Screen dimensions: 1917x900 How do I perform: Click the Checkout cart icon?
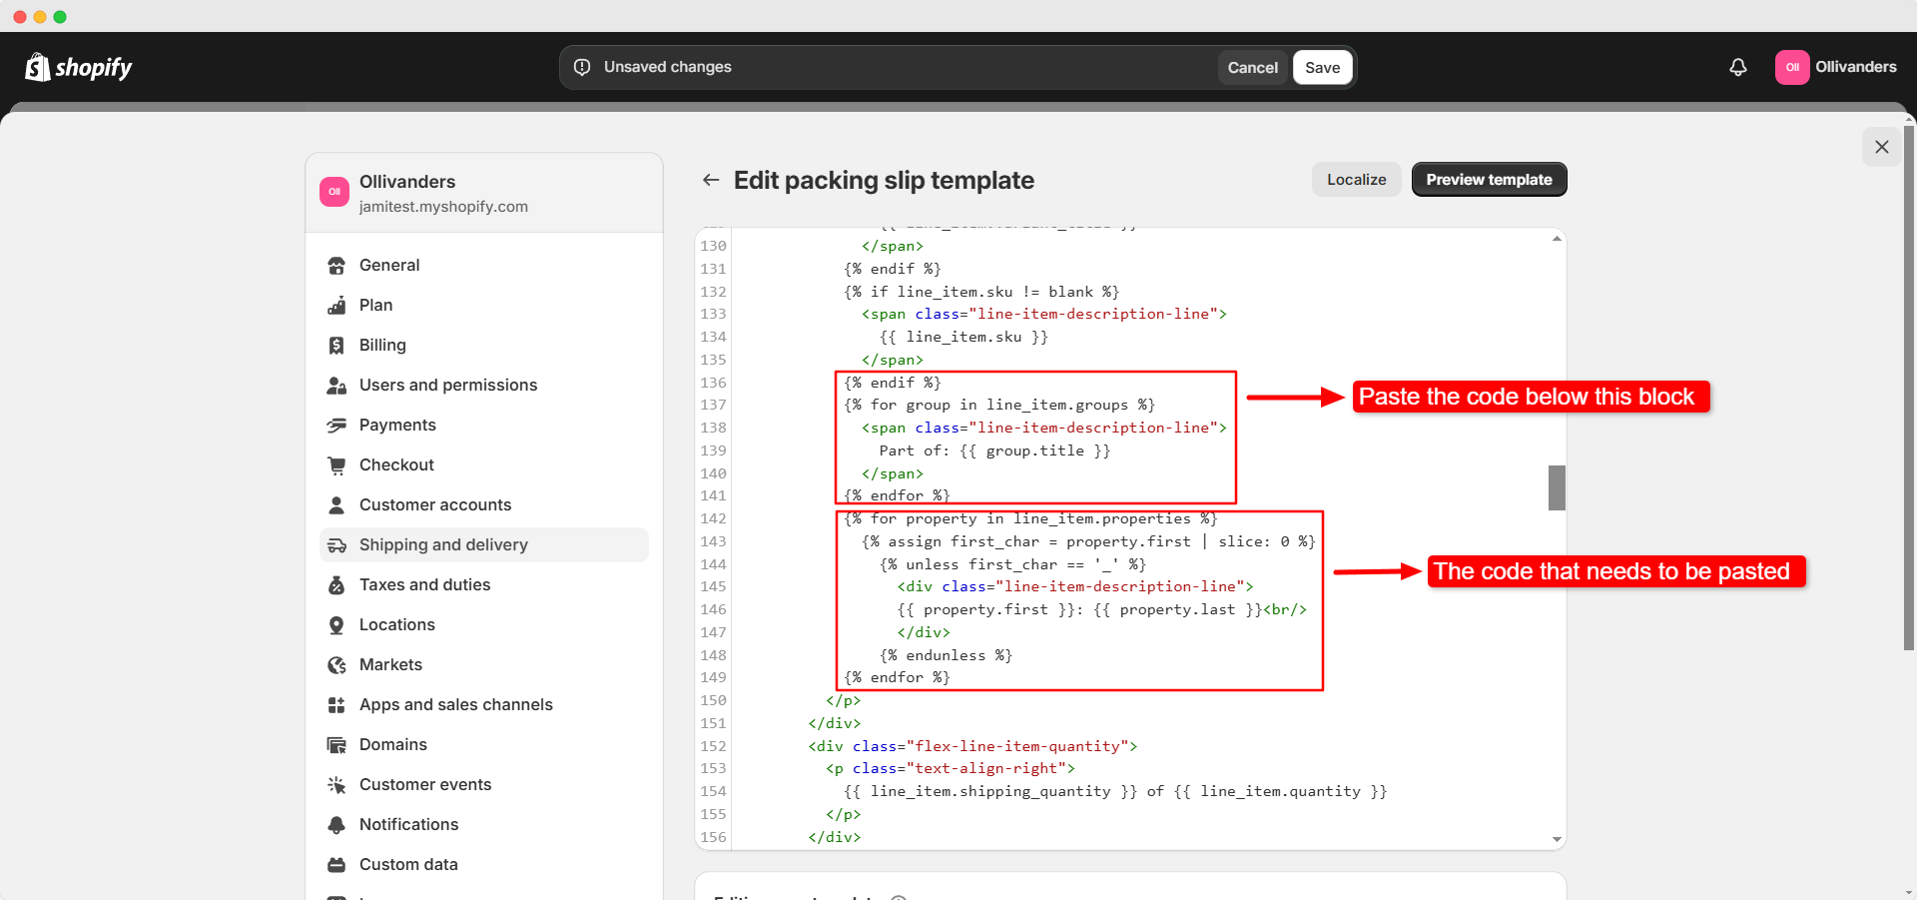[336, 465]
